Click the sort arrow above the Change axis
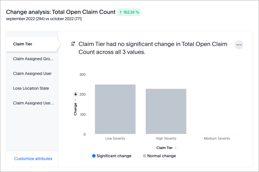 point(76,94)
